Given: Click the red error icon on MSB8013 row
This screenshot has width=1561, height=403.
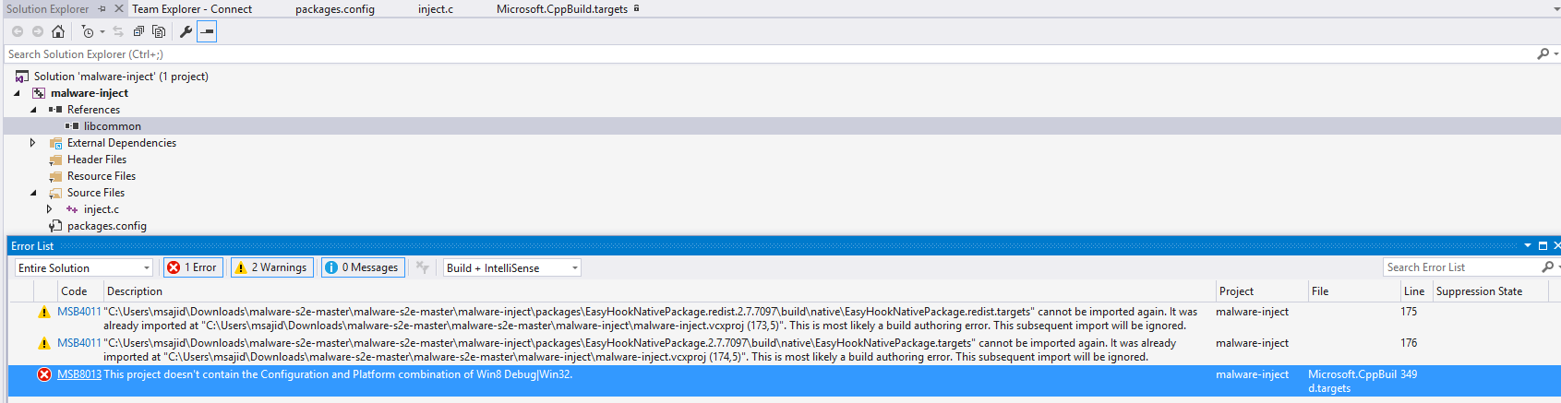Looking at the screenshot, I should [43, 374].
